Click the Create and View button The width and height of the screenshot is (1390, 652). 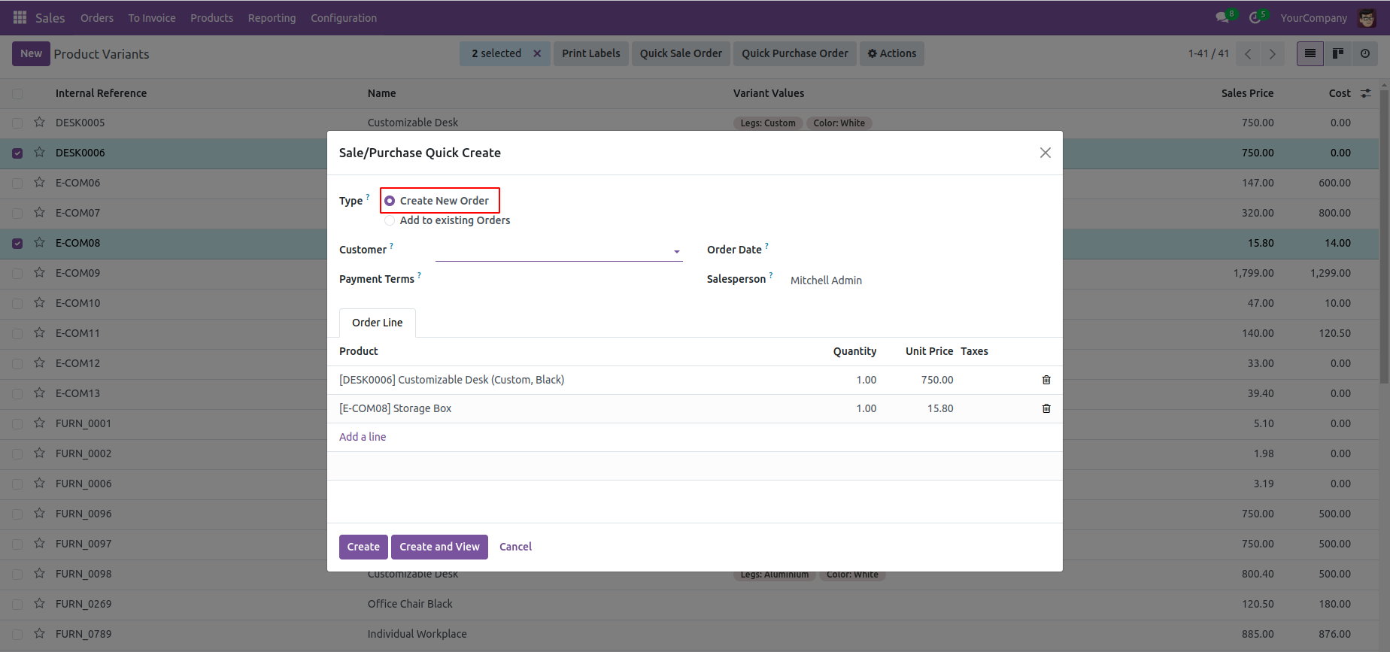click(x=439, y=547)
